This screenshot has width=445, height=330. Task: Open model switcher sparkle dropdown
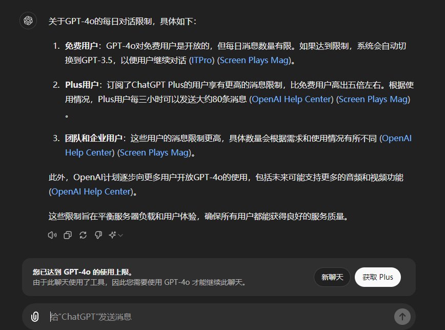115,235
